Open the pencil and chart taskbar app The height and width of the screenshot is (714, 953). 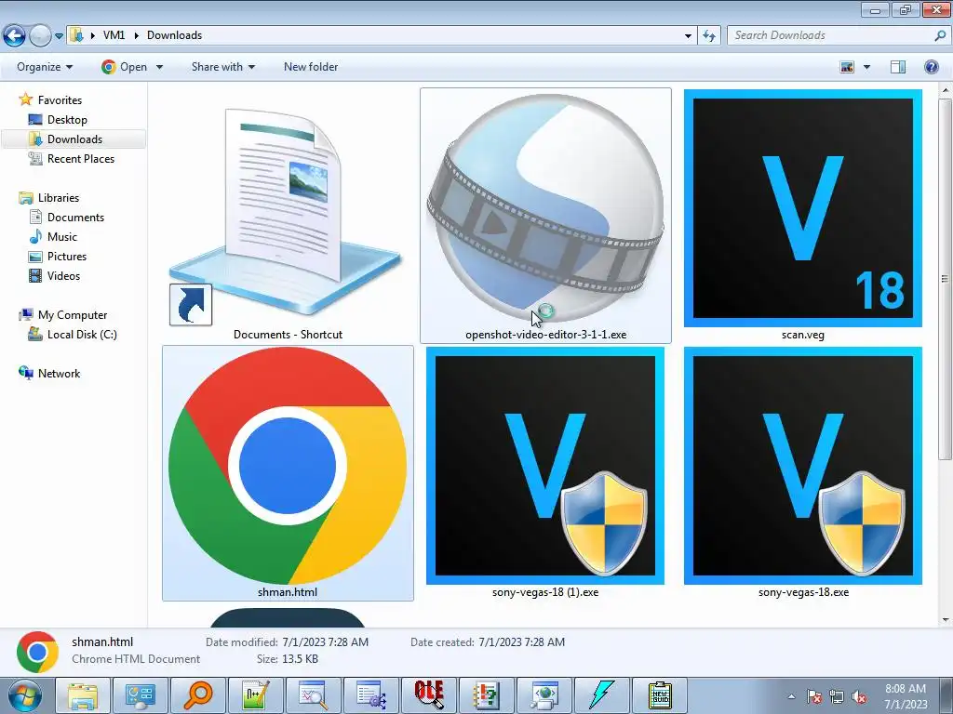pyautogui.click(x=255, y=695)
